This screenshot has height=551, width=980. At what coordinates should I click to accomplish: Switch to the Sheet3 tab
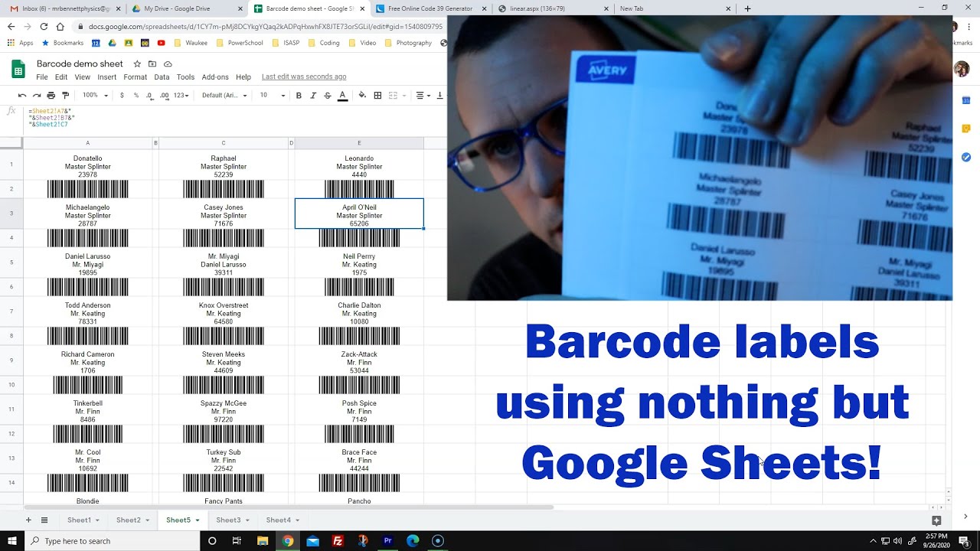(x=228, y=520)
